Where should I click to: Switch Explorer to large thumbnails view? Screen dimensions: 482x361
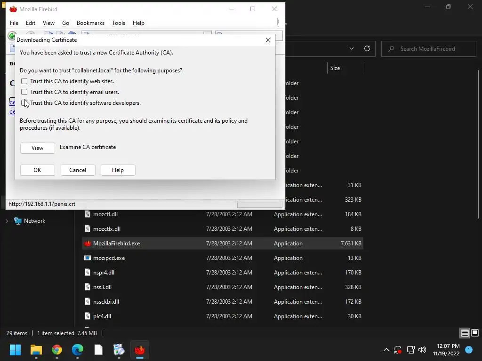(x=475, y=333)
